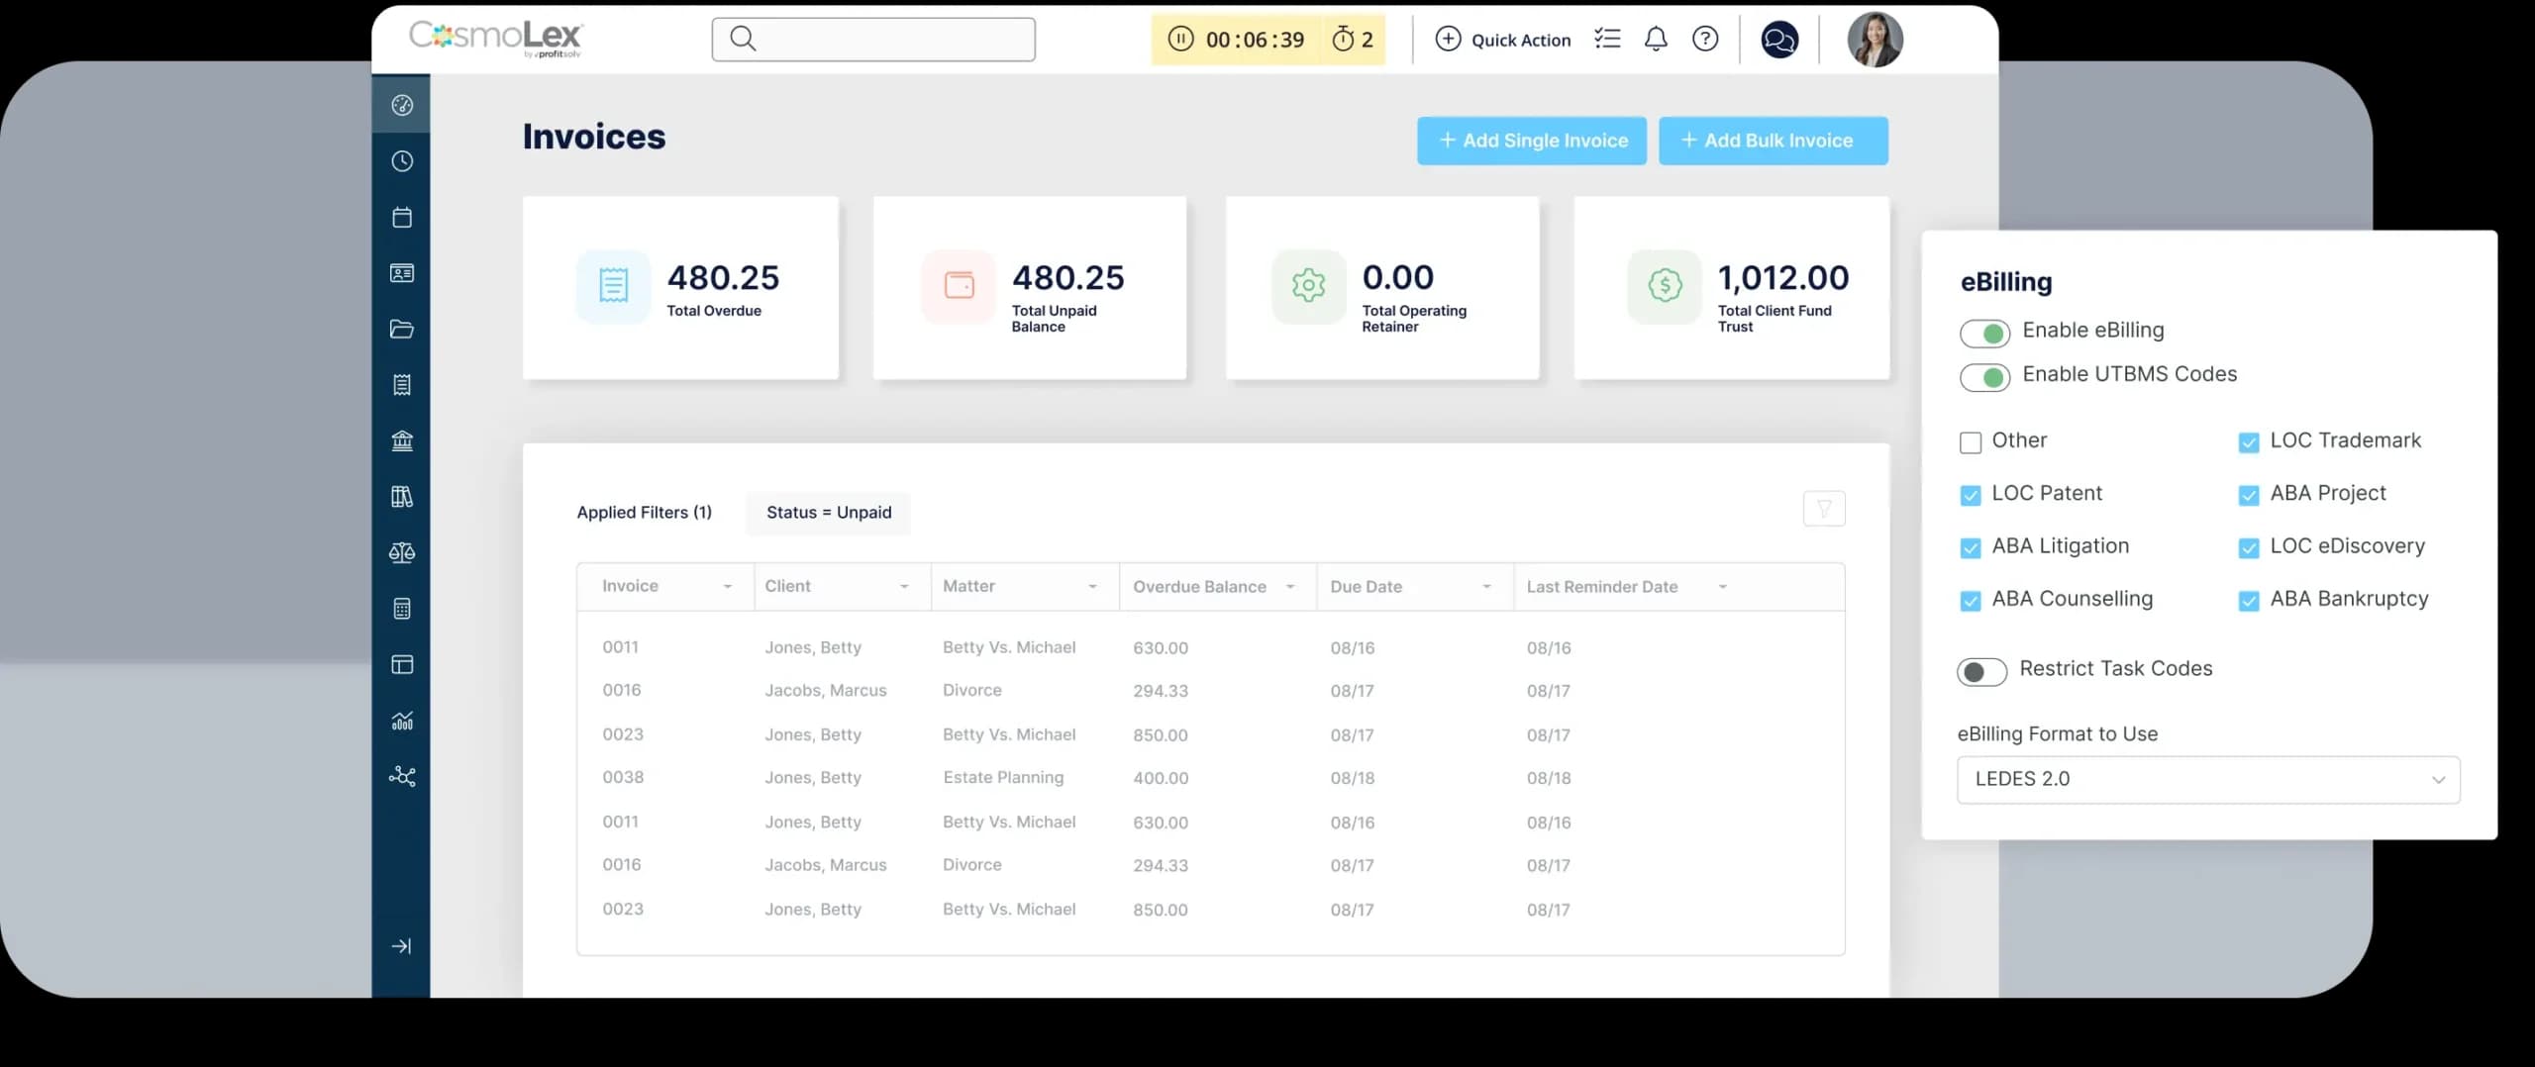The image size is (2535, 1067).
Task: Open the bank building icon in sidebar
Action: pyautogui.click(x=401, y=440)
